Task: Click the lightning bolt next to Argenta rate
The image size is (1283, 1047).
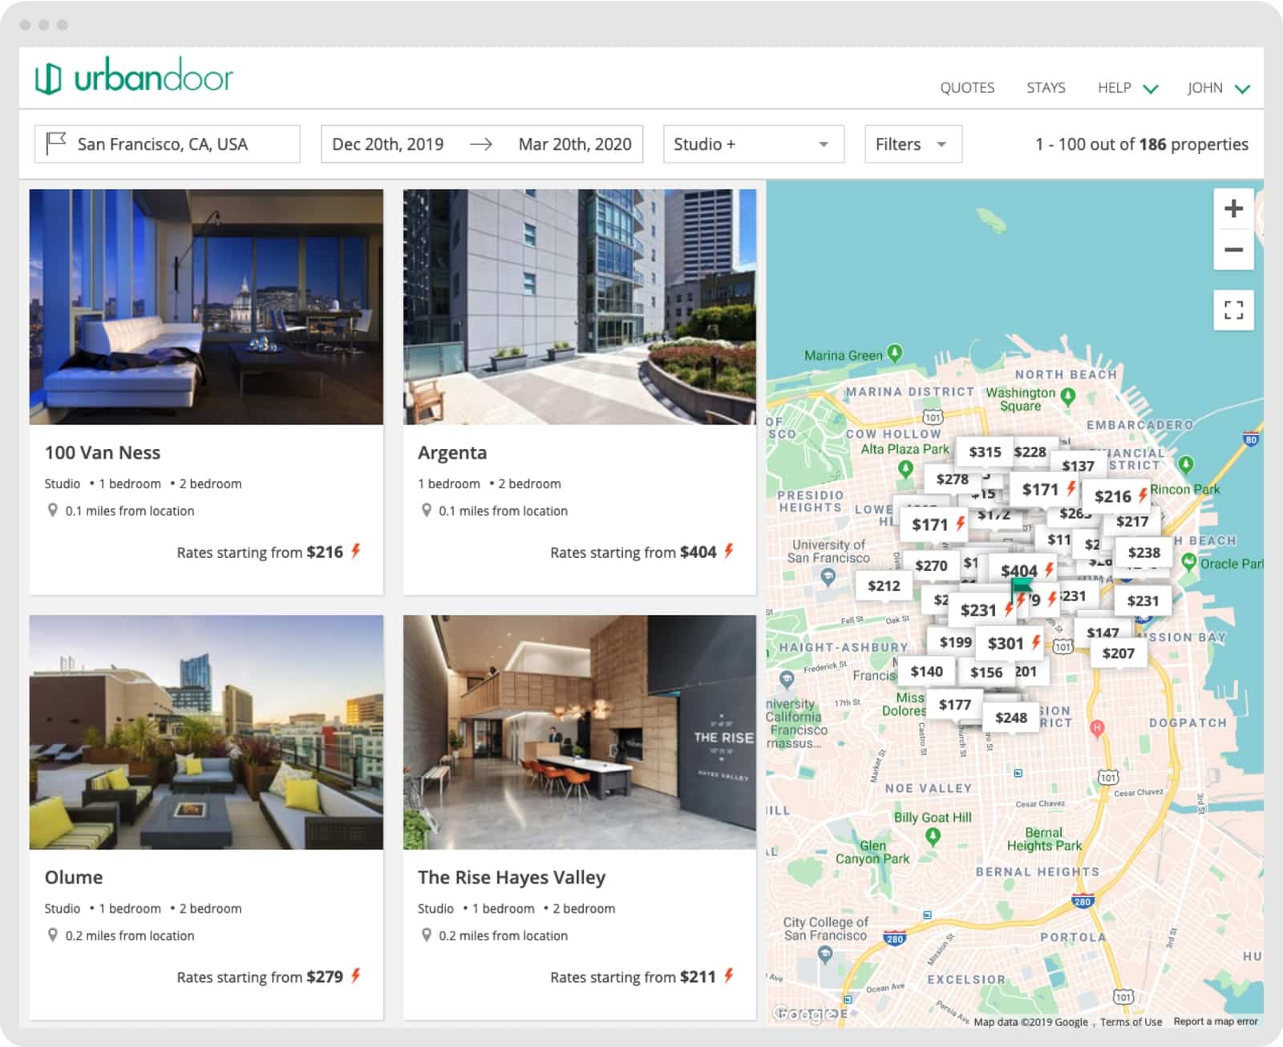Action: [728, 552]
